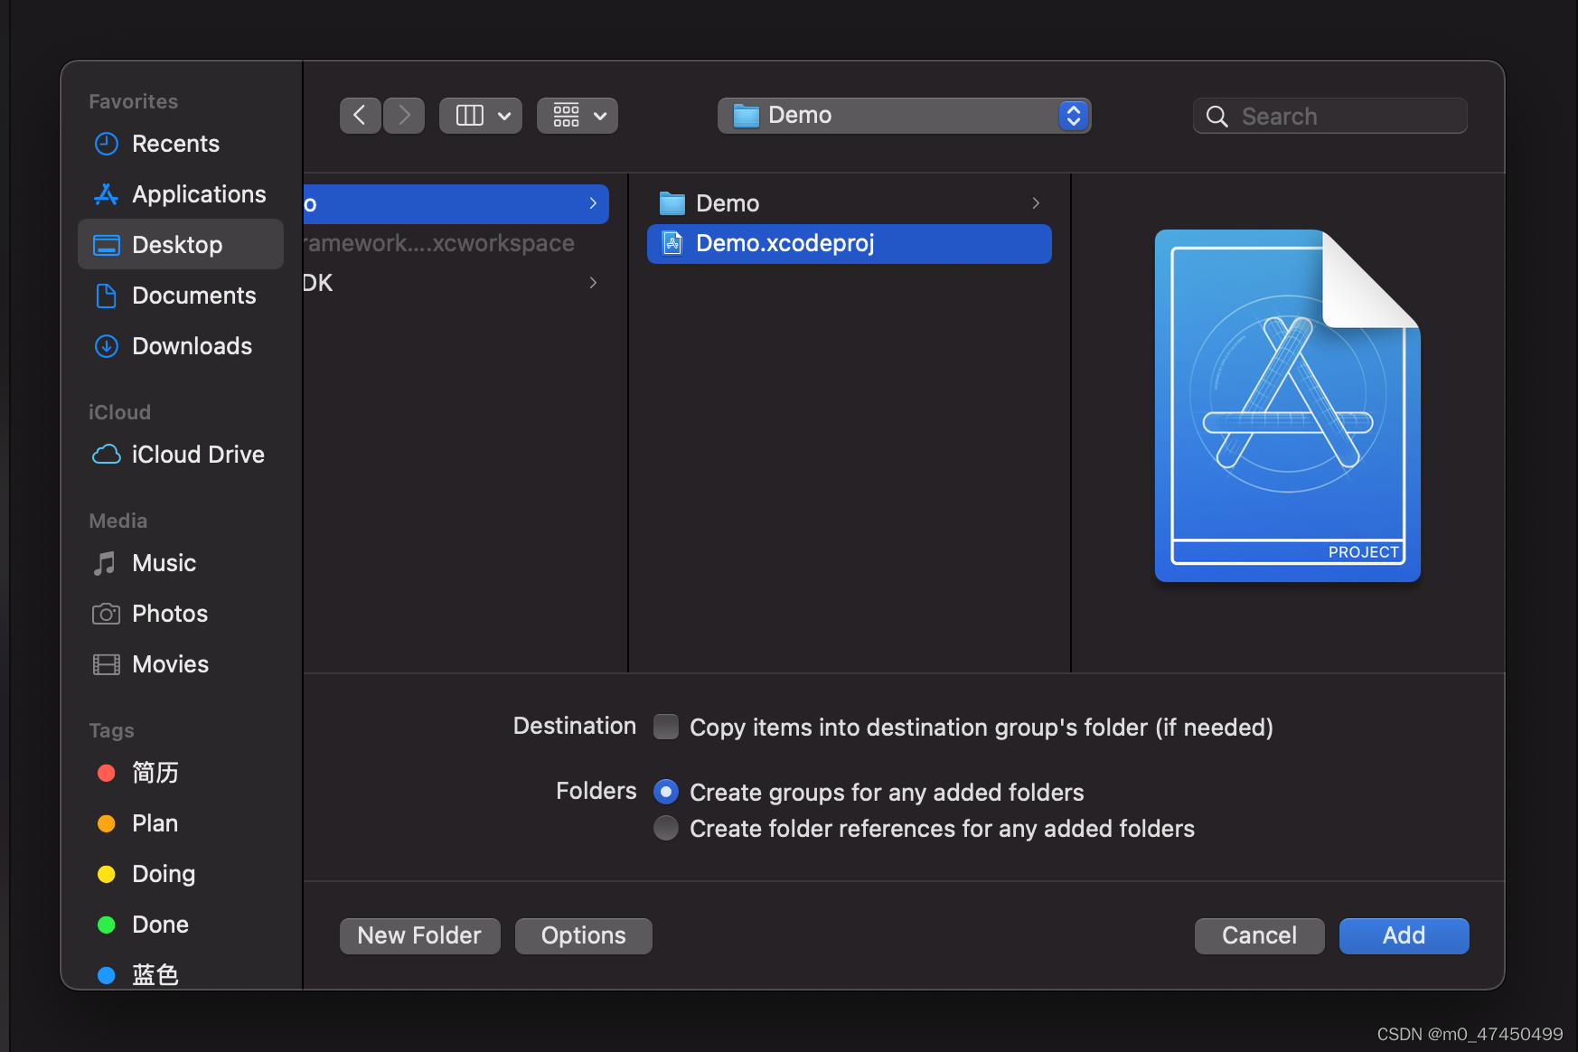
Task: Click the magnifying glass search icon
Action: point(1217,117)
